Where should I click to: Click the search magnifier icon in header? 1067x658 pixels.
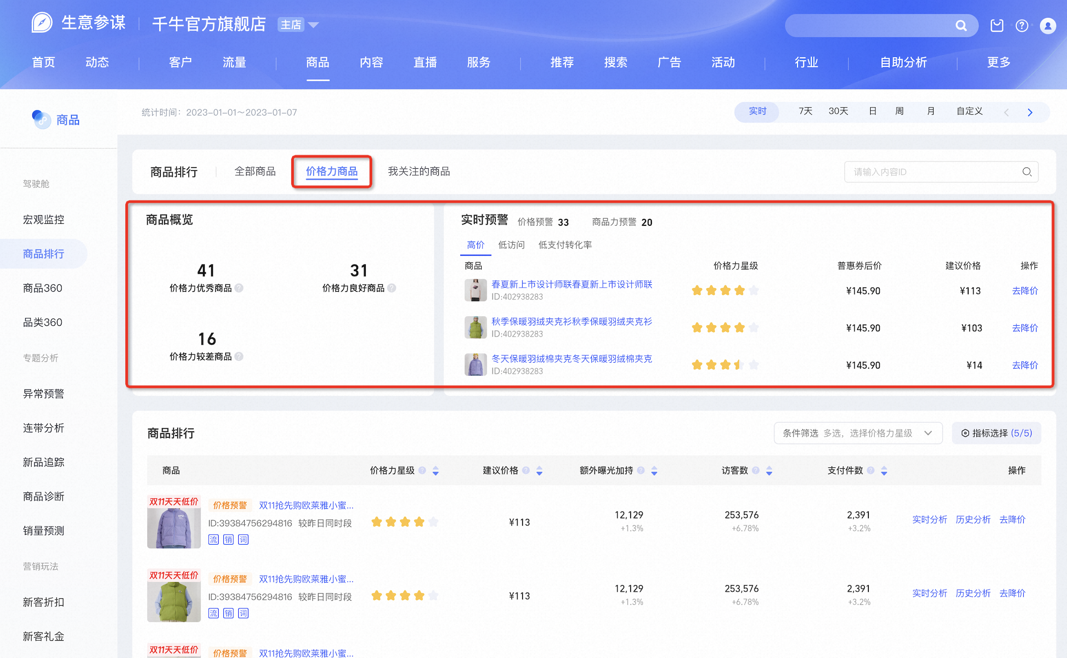point(961,26)
